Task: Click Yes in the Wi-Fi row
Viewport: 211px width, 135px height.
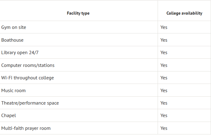Action: pyautogui.click(x=164, y=78)
